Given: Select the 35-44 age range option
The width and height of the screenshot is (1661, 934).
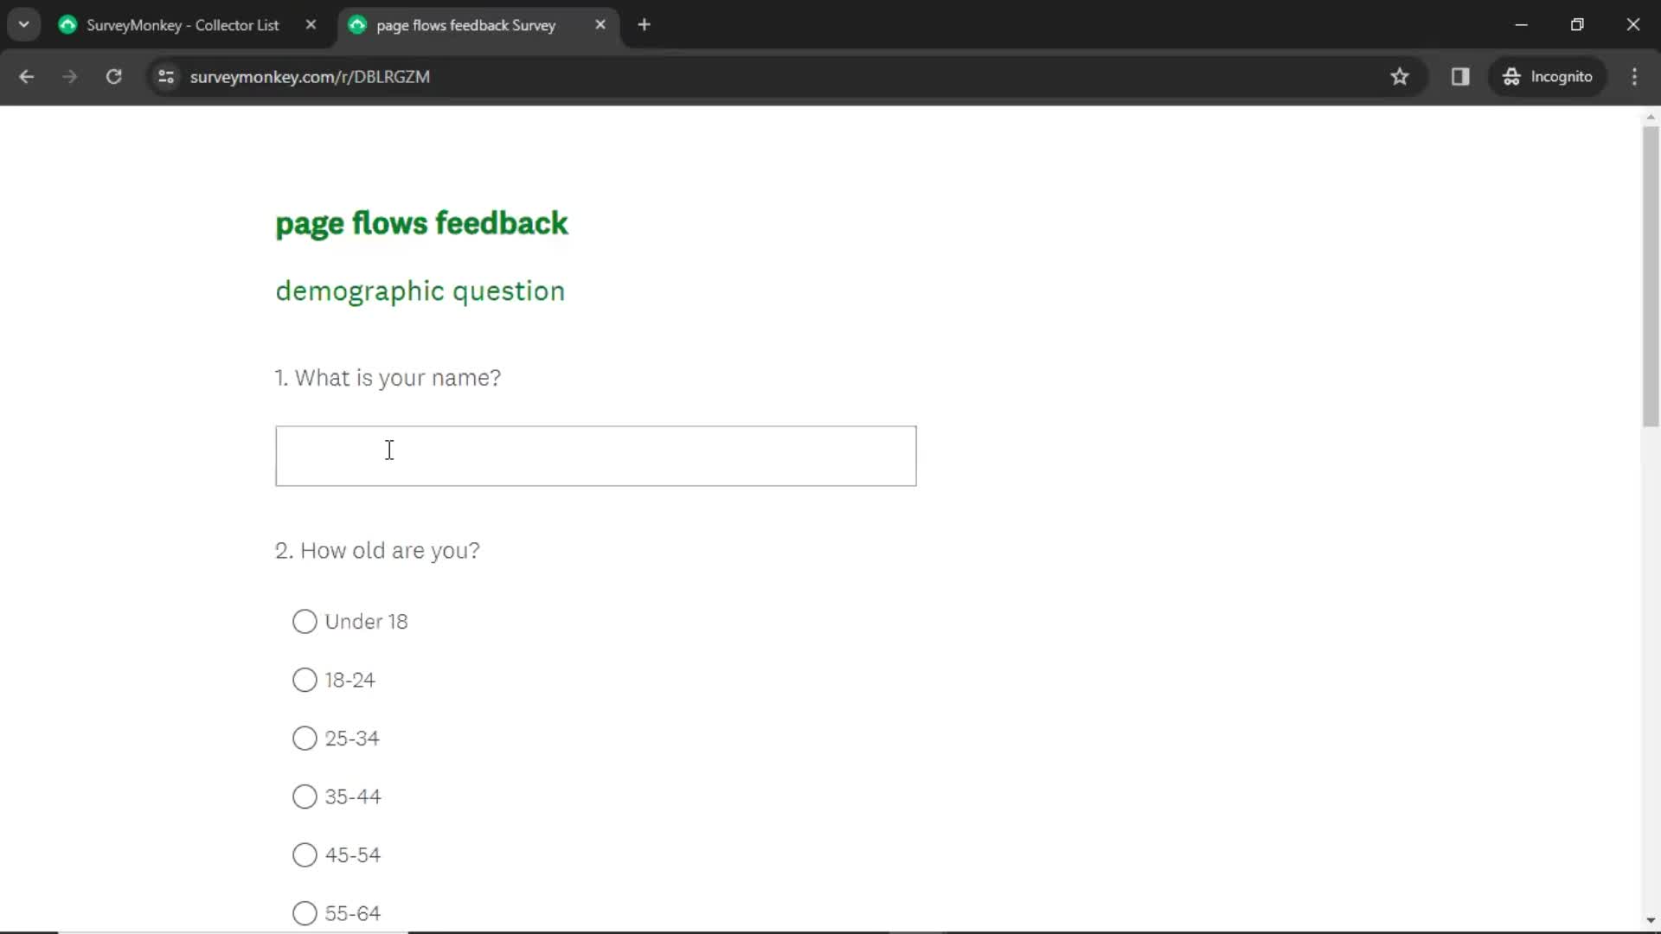Looking at the screenshot, I should (x=305, y=796).
